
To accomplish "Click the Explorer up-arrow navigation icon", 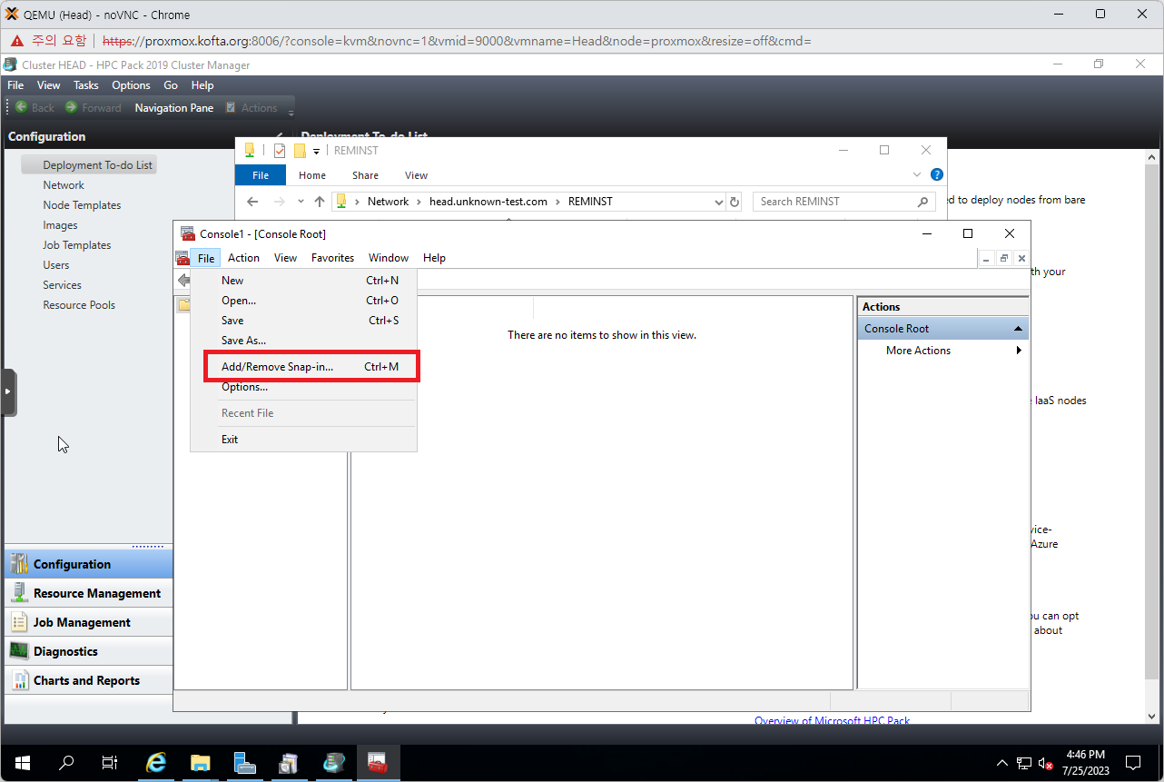I will (320, 202).
